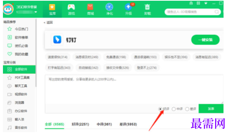The height and width of the screenshot is (135, 232).
Task: Open the 卸载 trash can section
Action: [147, 10]
